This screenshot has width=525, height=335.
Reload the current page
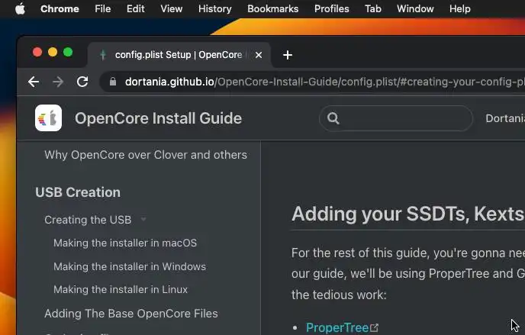pyautogui.click(x=82, y=82)
